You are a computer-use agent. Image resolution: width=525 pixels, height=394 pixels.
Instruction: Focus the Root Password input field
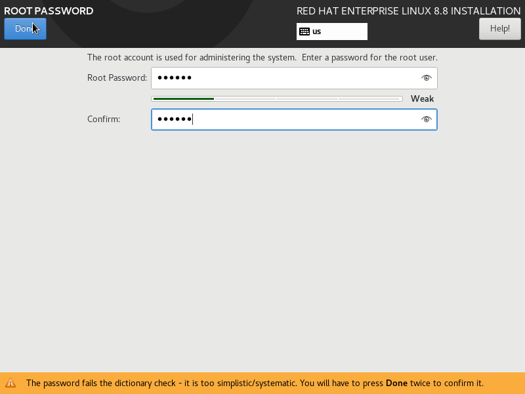point(294,78)
